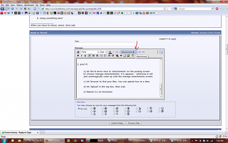Select the lightbulb post icon radio

click(103, 114)
